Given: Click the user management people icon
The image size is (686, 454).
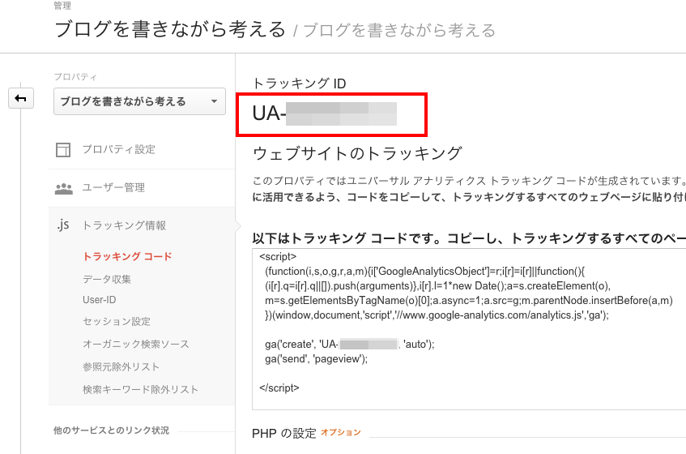Looking at the screenshot, I should coord(64,188).
